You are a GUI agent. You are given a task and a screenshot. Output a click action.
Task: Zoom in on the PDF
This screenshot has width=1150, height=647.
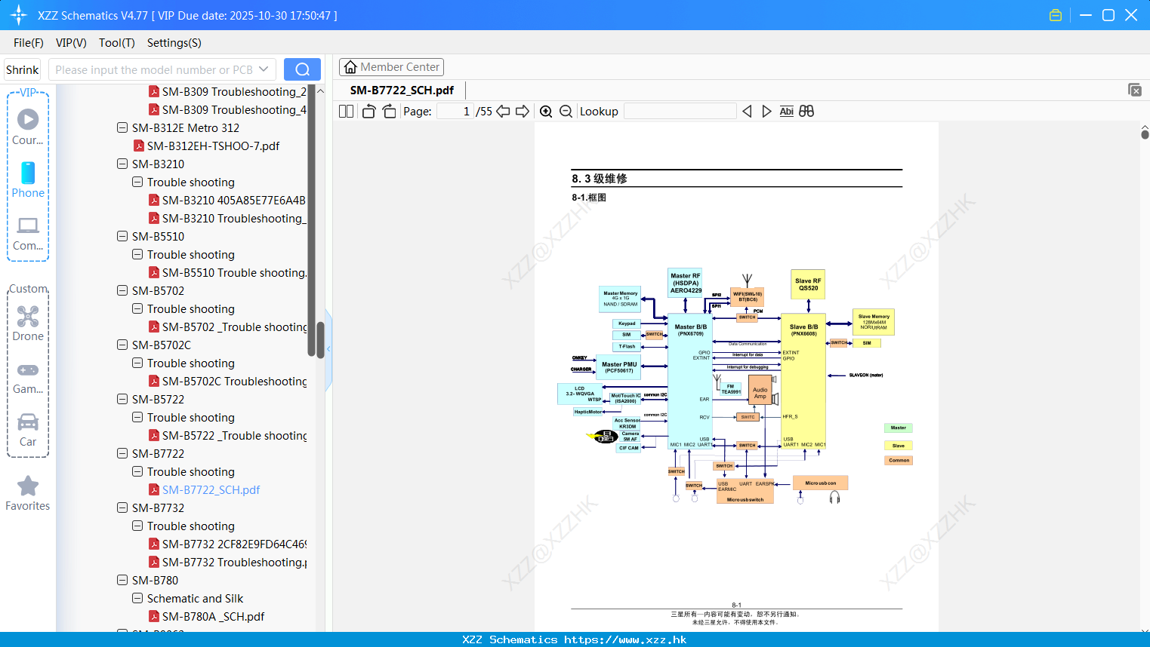pyautogui.click(x=546, y=111)
